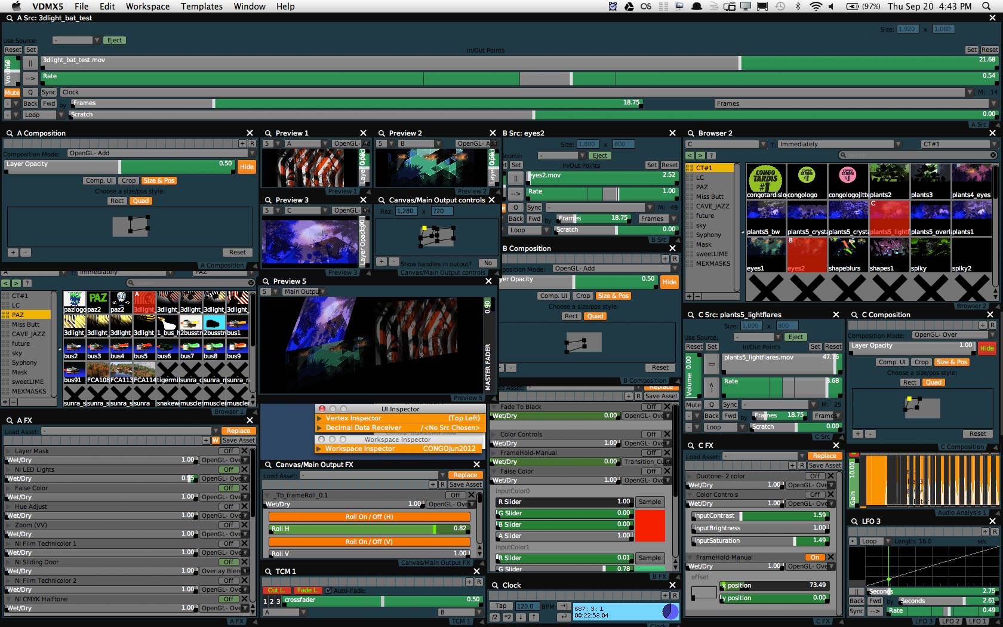Adjust the inputContrast slider in C FX
1003x627 pixels.
click(759, 516)
